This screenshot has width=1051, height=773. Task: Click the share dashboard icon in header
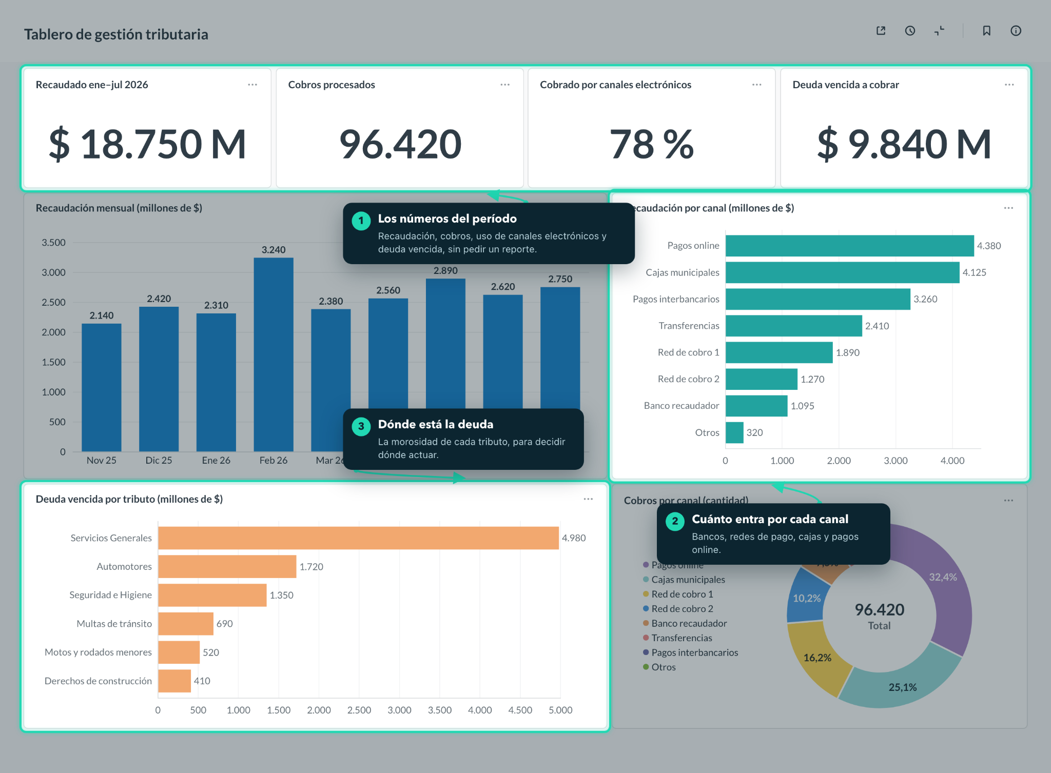pos(881,31)
